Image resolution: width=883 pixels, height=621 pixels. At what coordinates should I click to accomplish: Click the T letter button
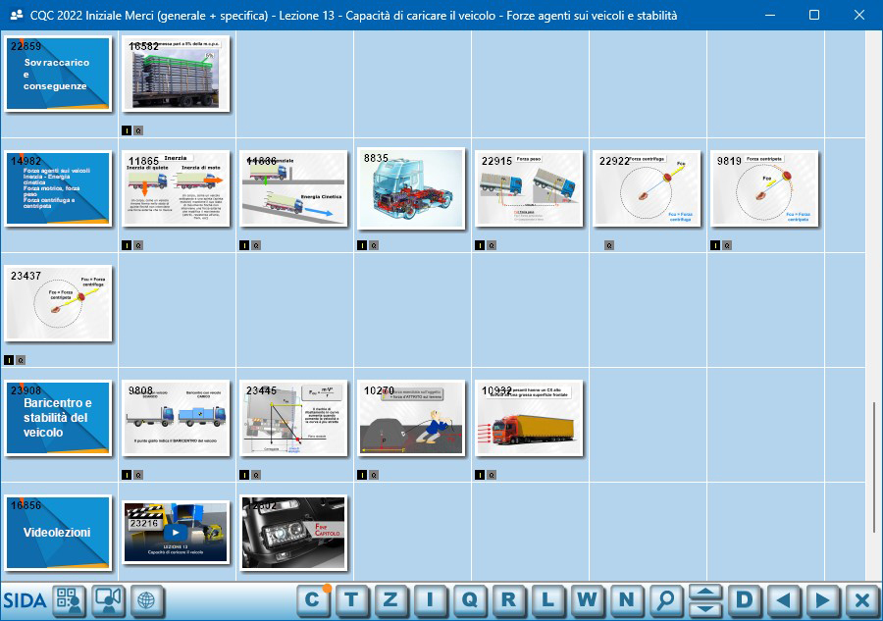tap(351, 599)
